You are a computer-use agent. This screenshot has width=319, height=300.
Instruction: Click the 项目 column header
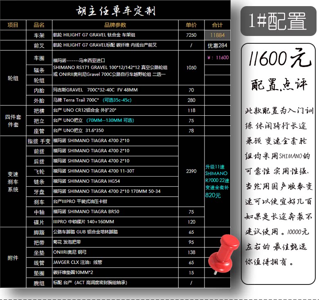coord(13,25)
